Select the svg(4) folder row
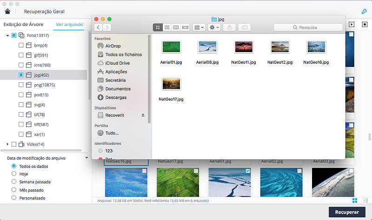Image resolution: width=372 pixels, height=220 pixels. tap(43, 105)
